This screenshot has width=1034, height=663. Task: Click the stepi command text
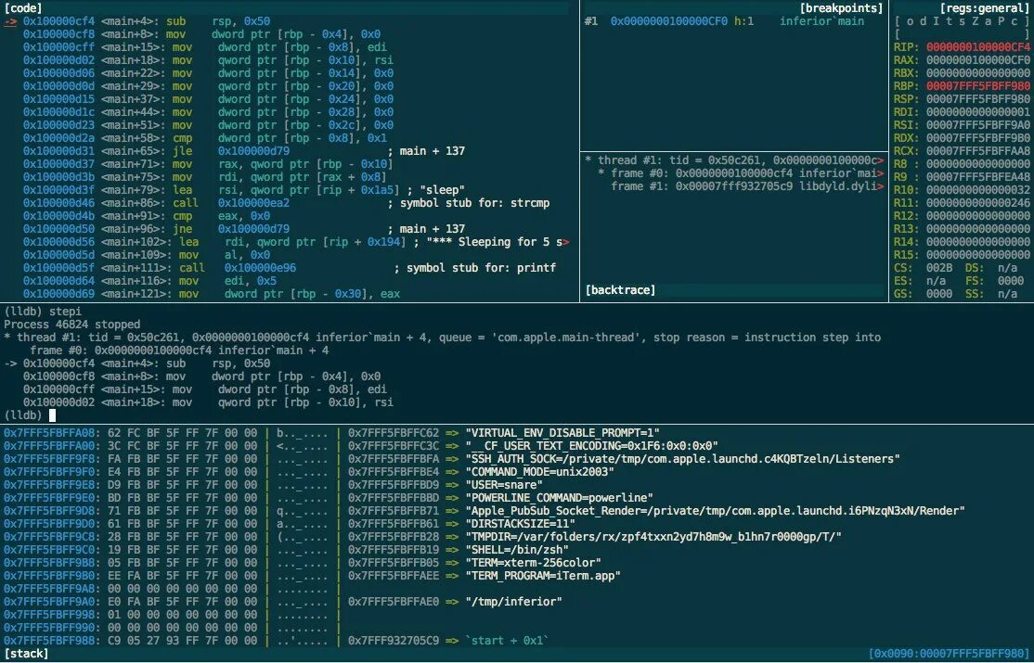coord(65,311)
